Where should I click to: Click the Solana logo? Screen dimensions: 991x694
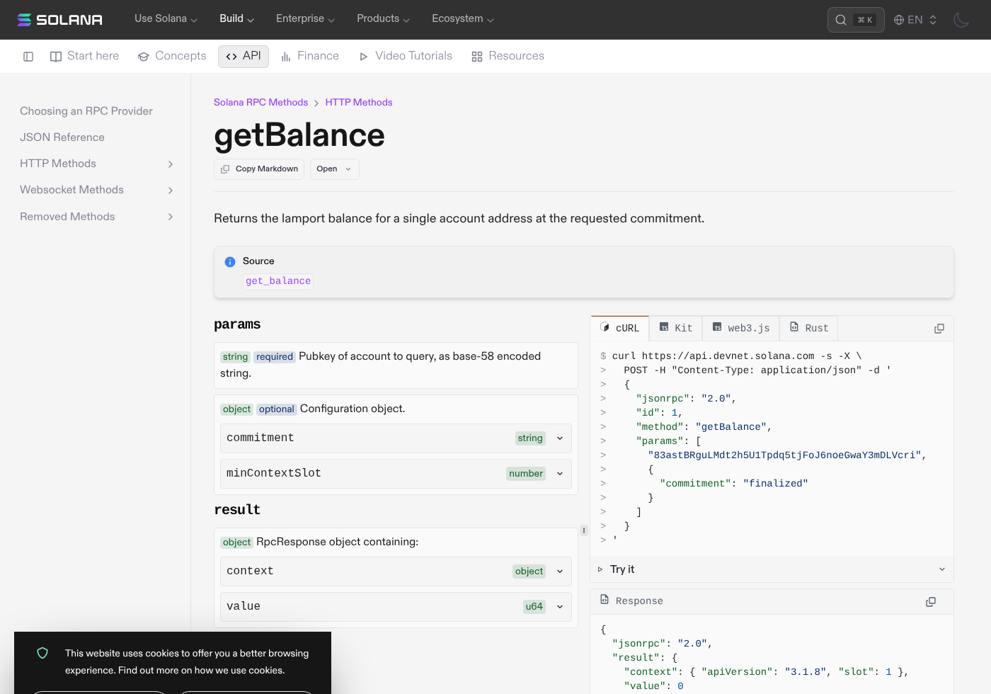tap(59, 20)
